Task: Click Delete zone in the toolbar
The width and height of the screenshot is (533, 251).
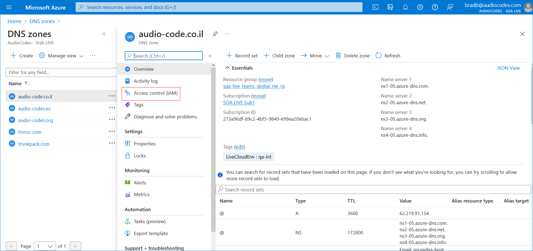Action: (x=353, y=56)
